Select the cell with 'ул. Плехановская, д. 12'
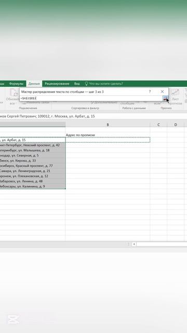187x333 pixels. 33,176
